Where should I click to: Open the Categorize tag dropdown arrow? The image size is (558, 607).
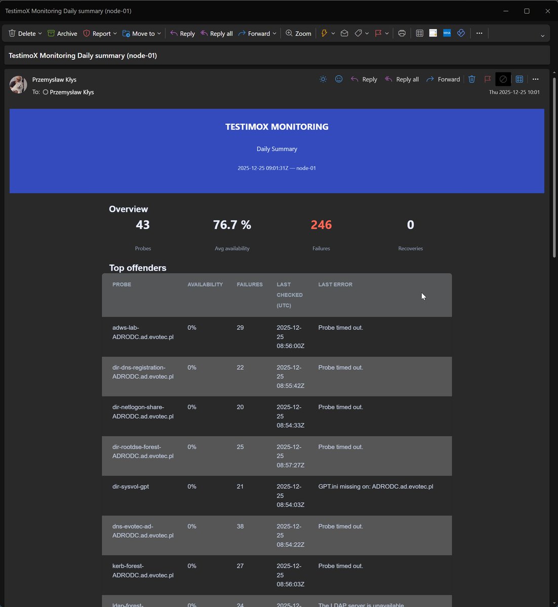tap(367, 33)
